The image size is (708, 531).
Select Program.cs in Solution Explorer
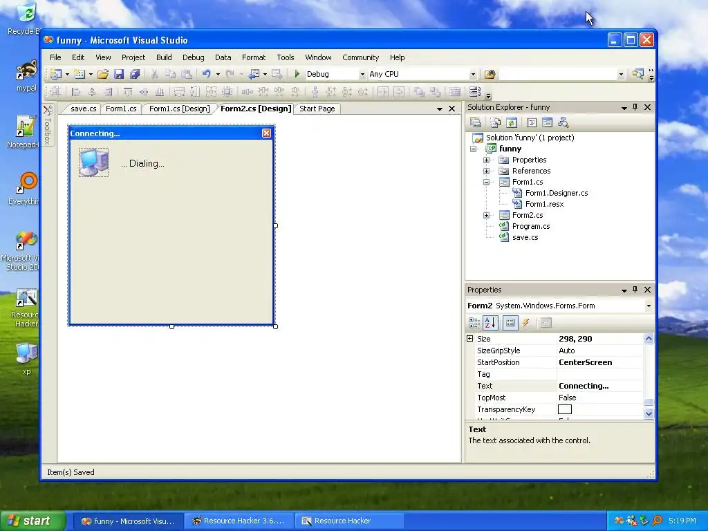pos(530,226)
